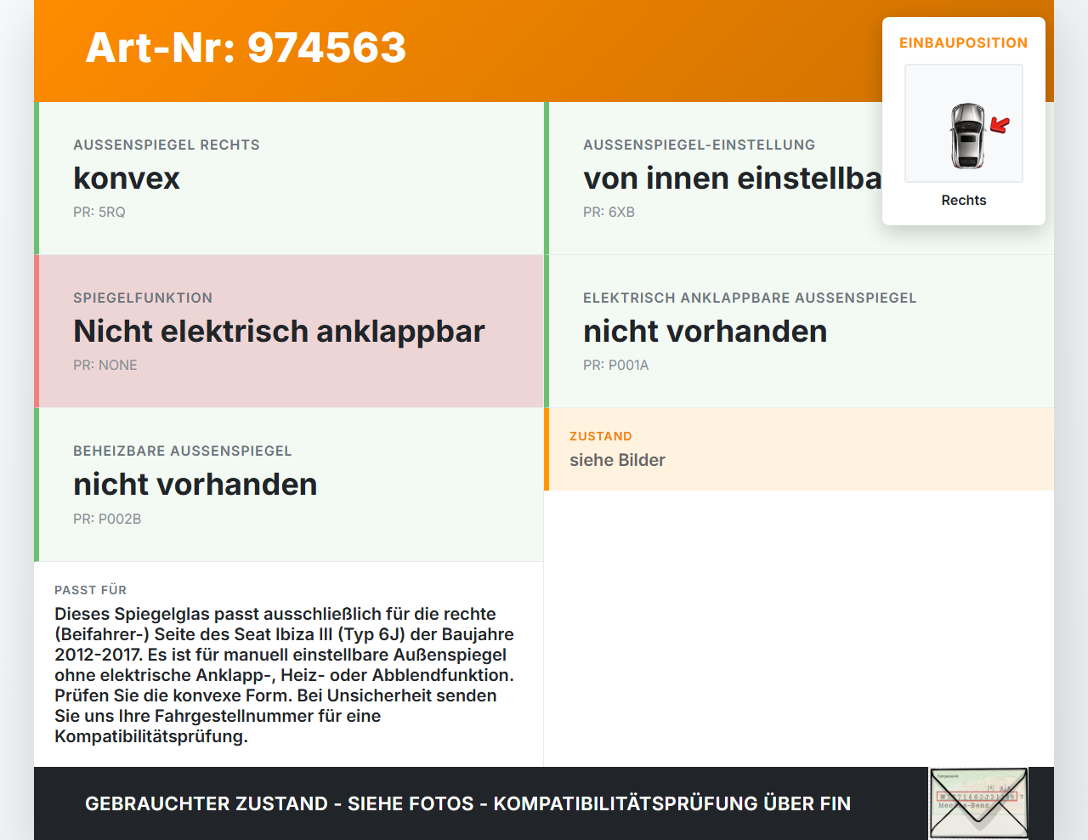Click the 'PR: P002B' code
The image size is (1088, 840).
pyautogui.click(x=107, y=519)
